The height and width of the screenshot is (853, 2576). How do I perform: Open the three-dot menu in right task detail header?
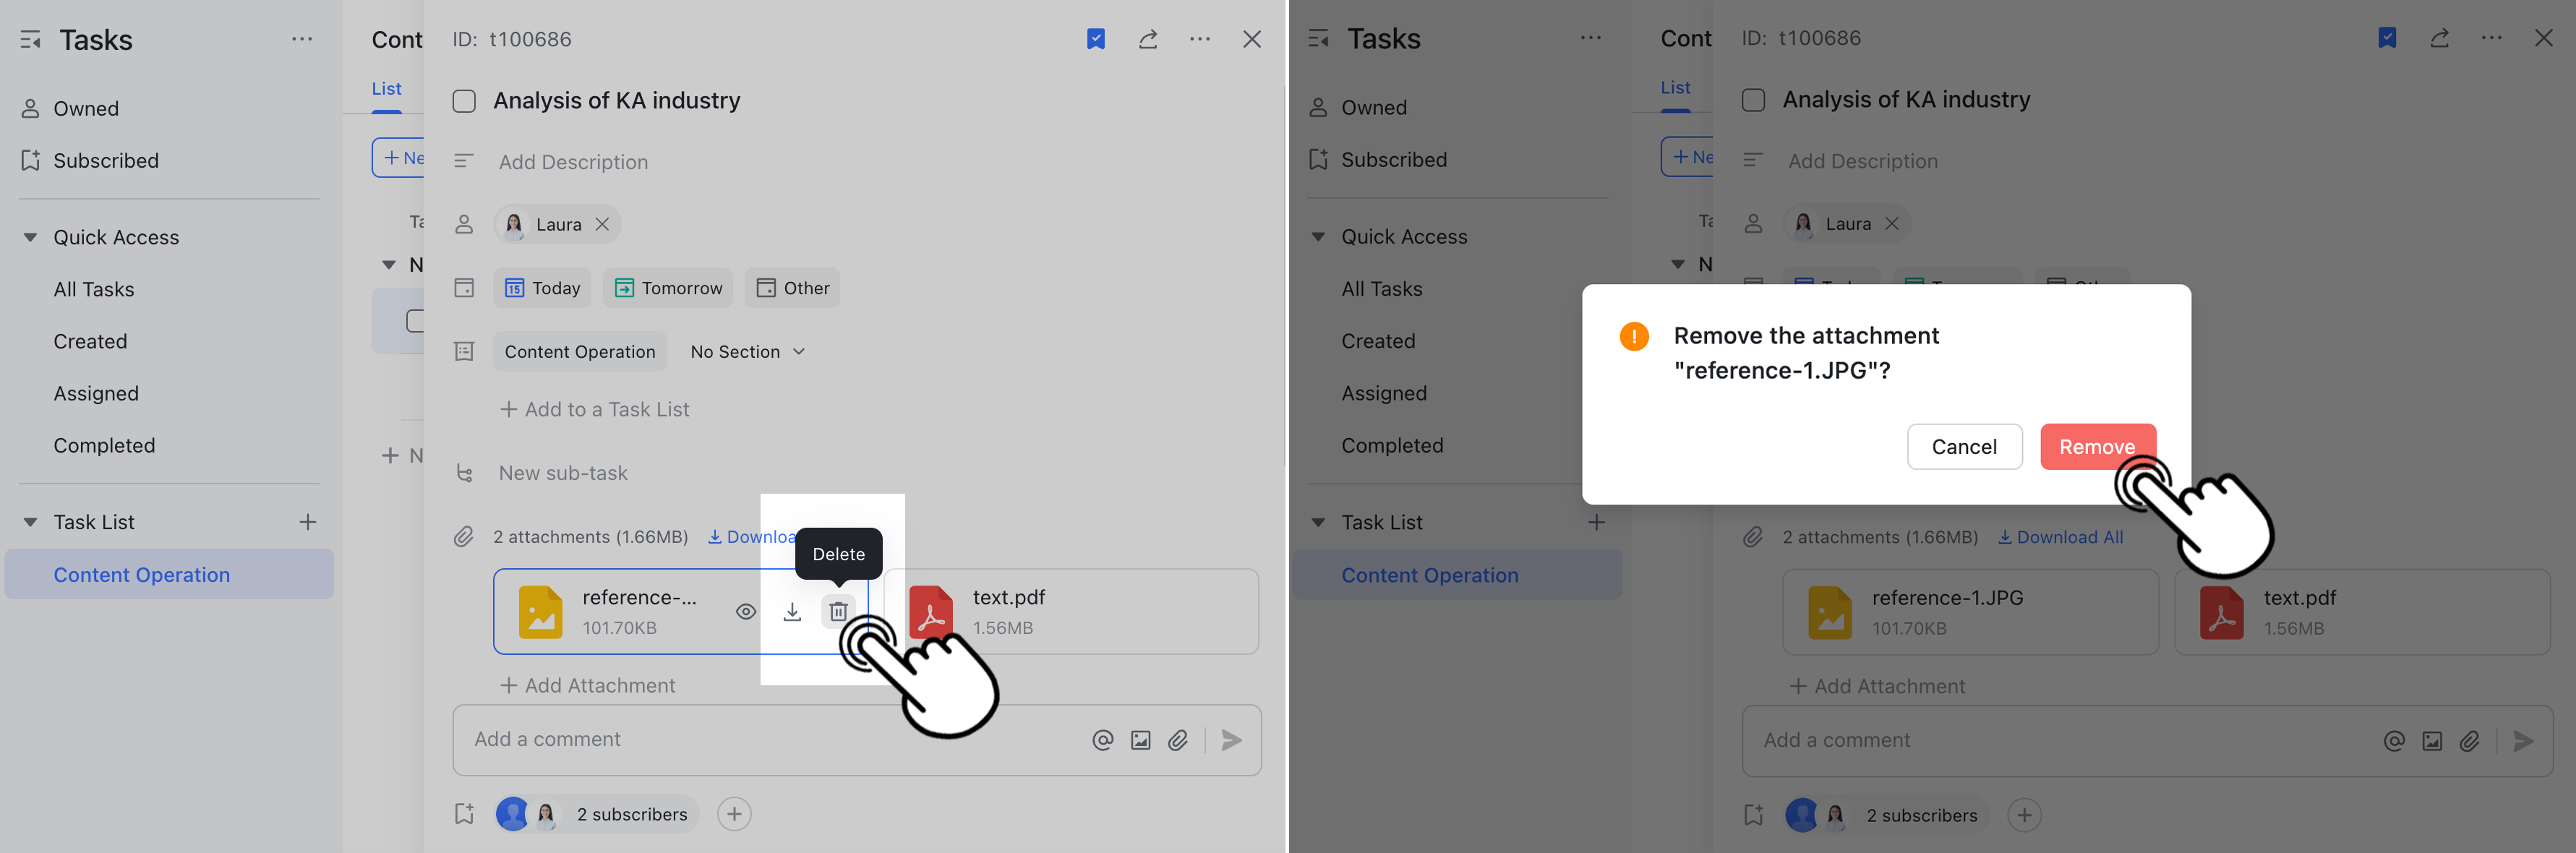click(2491, 38)
